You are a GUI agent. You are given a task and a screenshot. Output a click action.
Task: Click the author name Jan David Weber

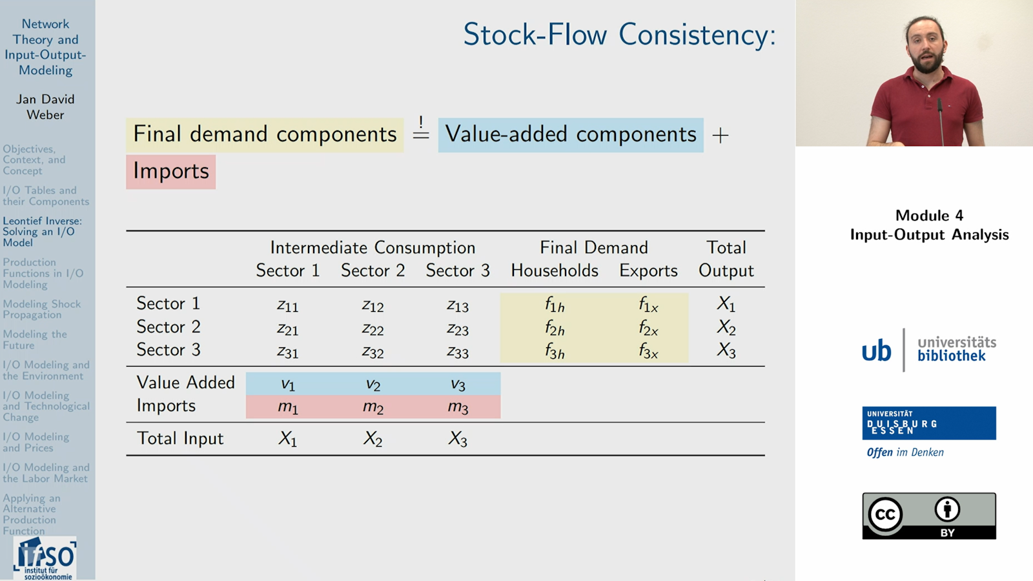click(46, 107)
